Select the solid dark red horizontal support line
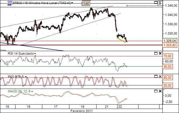This screenshot has width=179, height=113. [81, 45]
